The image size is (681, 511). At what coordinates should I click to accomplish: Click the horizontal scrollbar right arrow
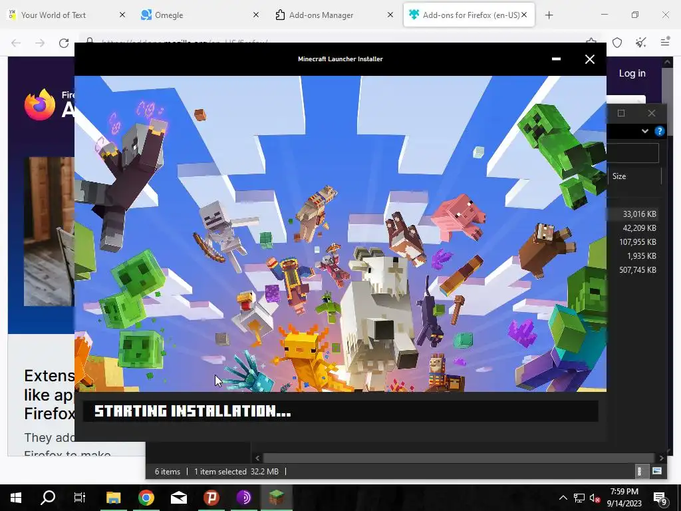(x=662, y=458)
